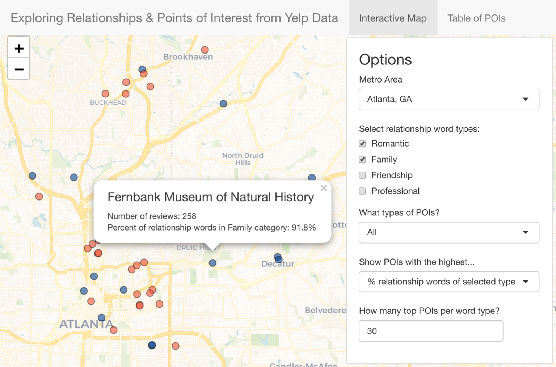Viewport: 556px width, 367px height.
Task: Select the blue marker in Druid Hills
Action: pos(212,263)
